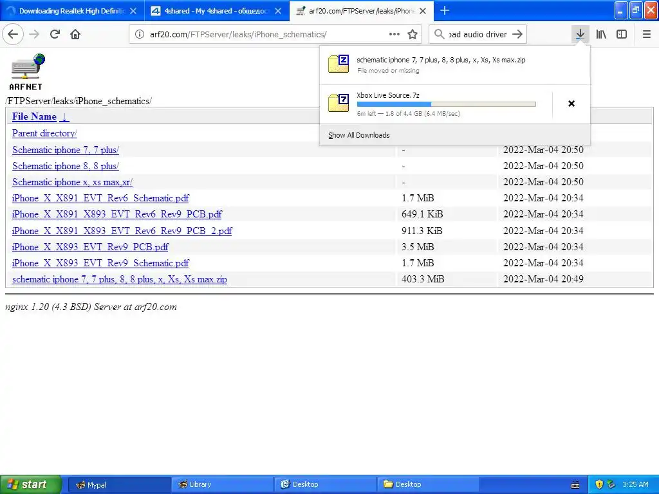Click the Xbox Live Source.7z file icon
The width and height of the screenshot is (659, 494).
click(339, 103)
